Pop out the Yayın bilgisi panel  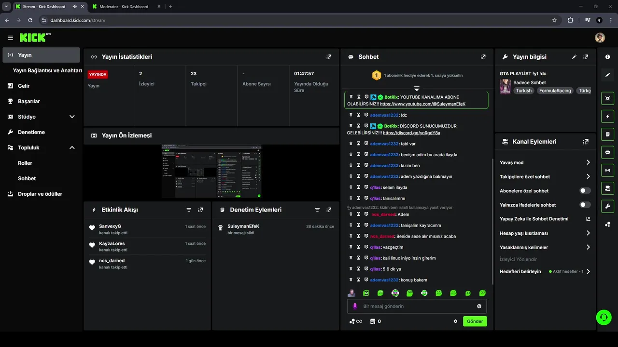(586, 57)
